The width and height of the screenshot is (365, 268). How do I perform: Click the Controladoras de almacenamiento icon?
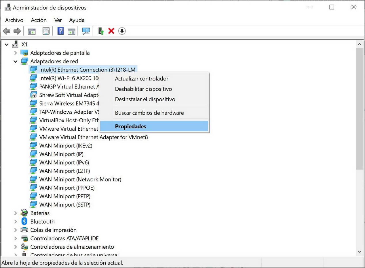tap(24, 247)
